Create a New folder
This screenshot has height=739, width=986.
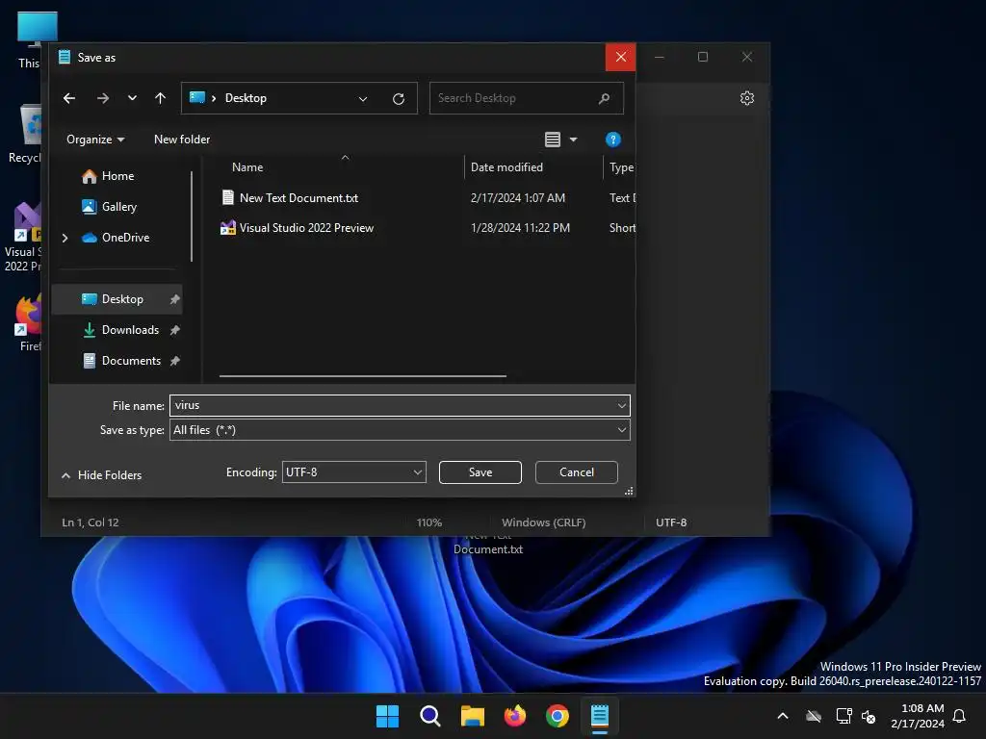(182, 140)
